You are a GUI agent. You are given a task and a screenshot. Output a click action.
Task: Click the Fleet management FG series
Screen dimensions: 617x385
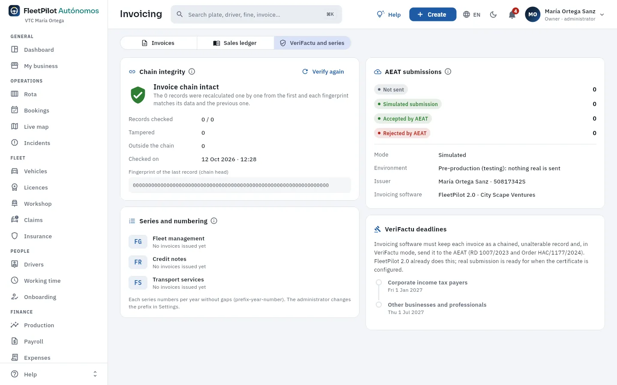(240, 242)
